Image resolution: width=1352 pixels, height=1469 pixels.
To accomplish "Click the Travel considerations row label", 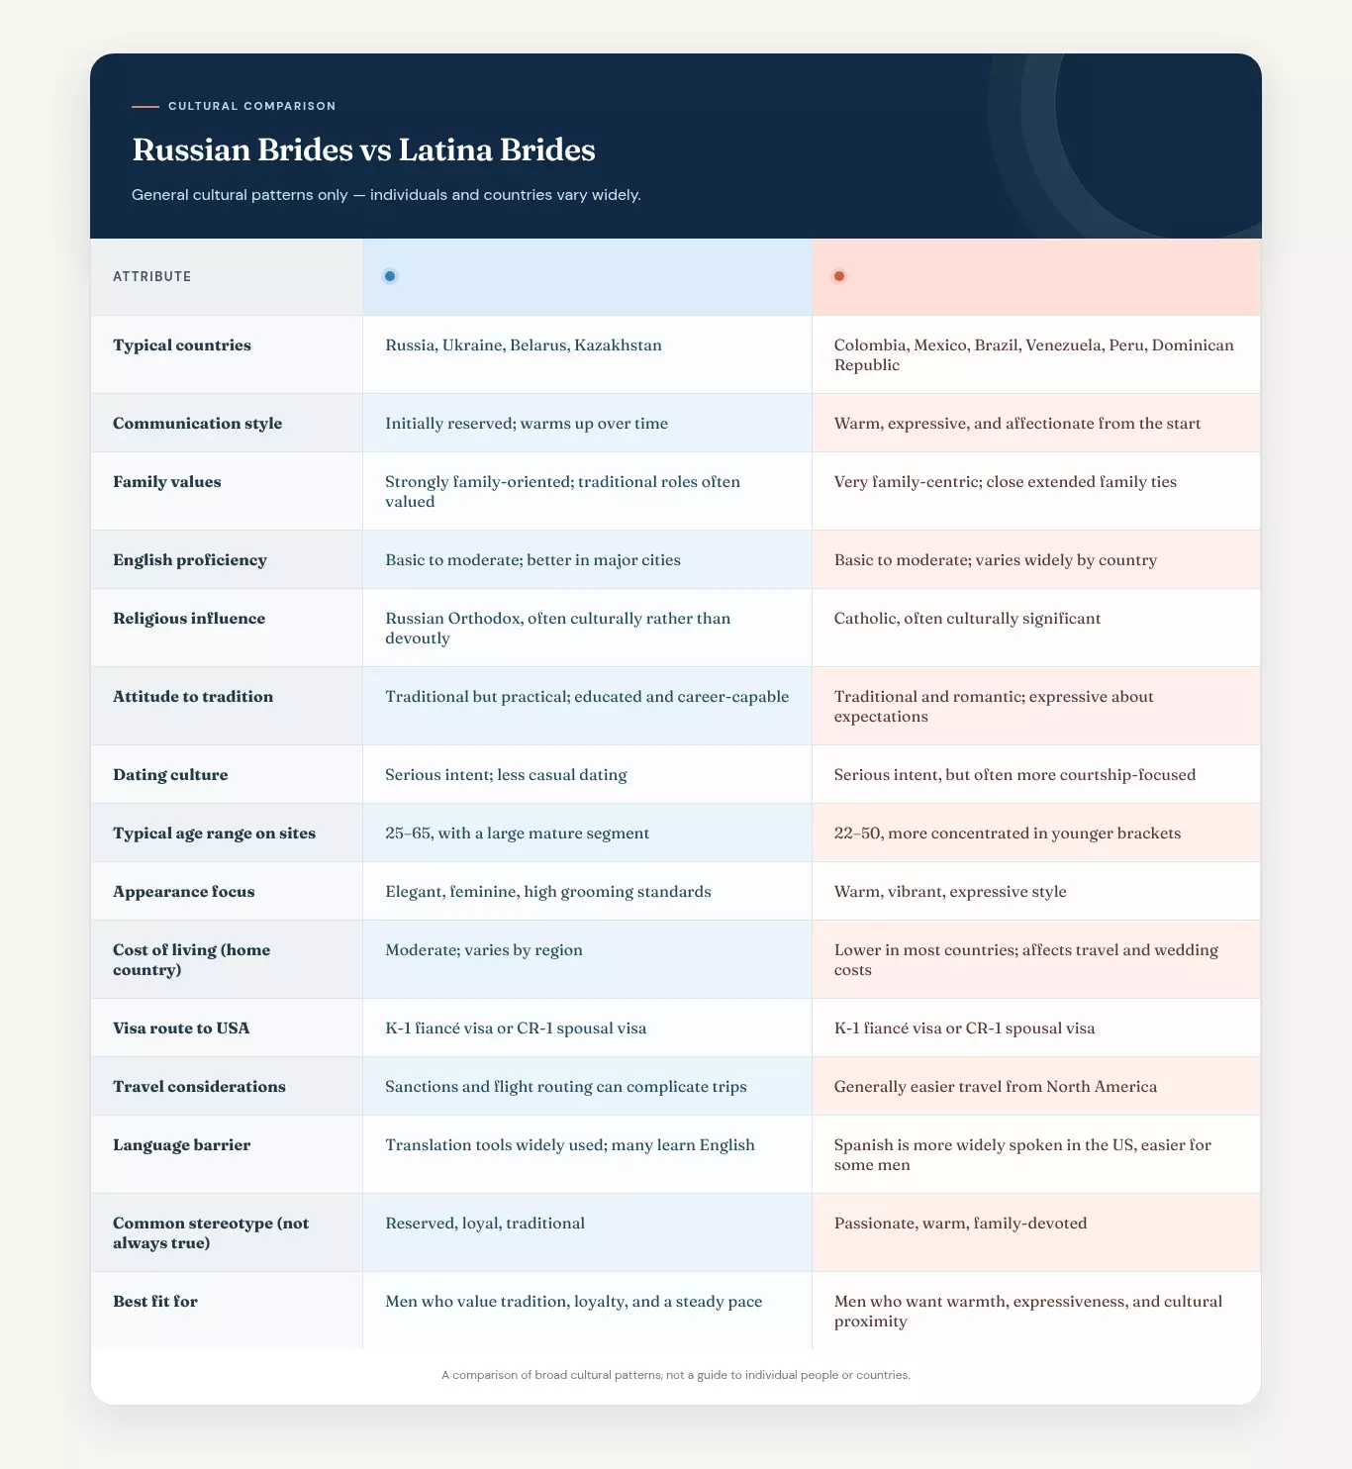I will pos(199,1087).
